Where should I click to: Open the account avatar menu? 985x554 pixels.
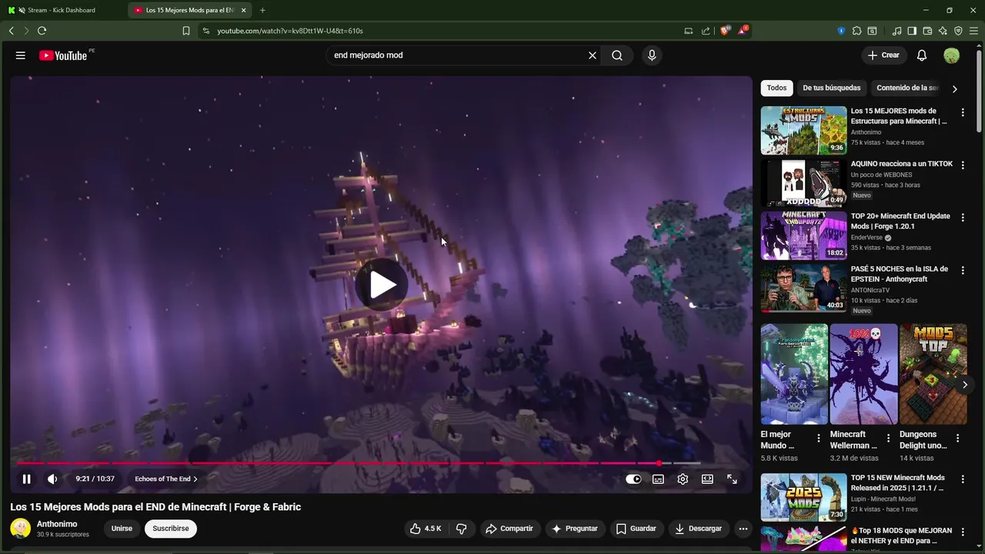tap(952, 55)
